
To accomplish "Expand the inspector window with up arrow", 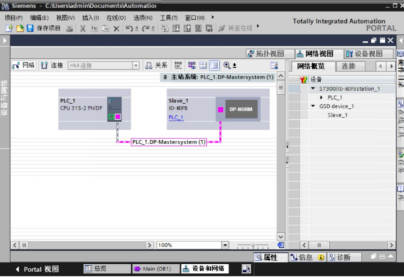I will (391, 256).
